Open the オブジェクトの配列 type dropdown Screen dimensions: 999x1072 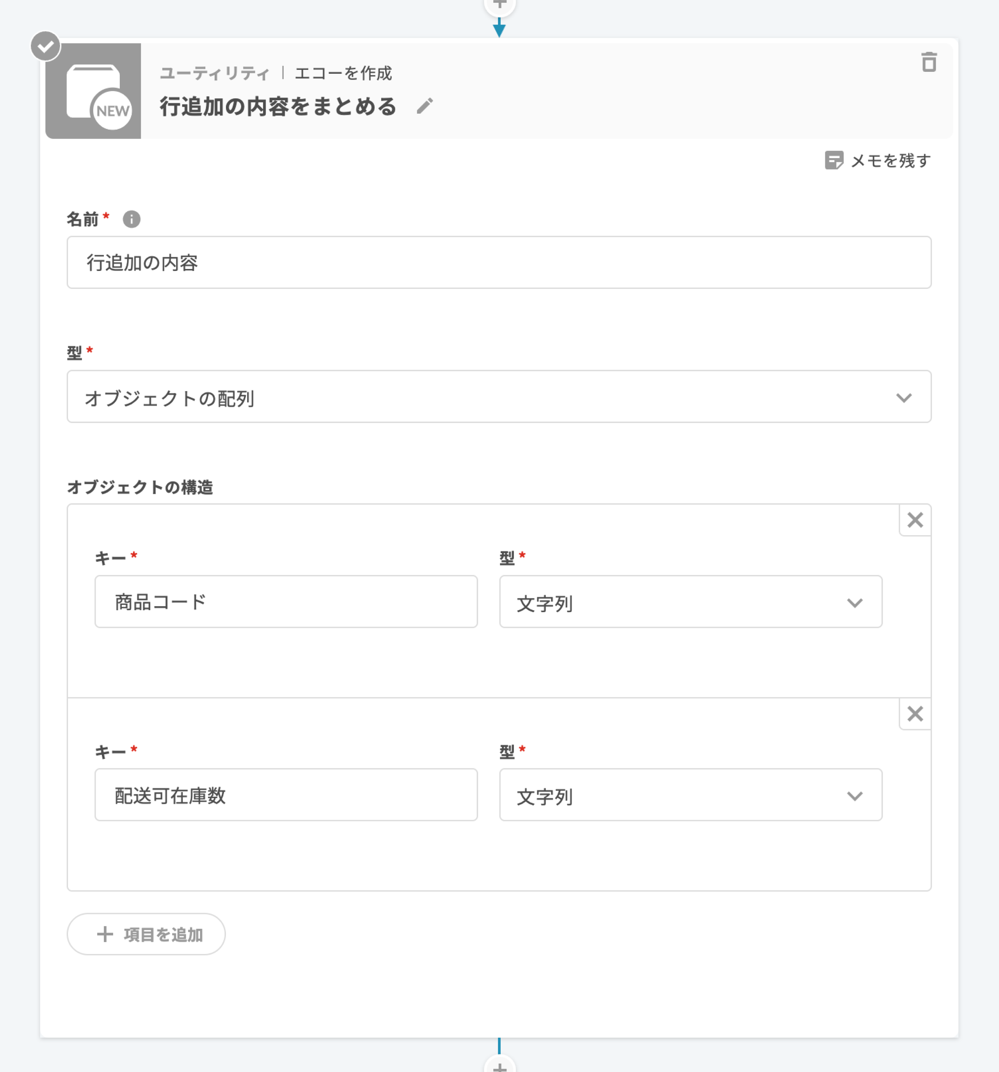(x=499, y=397)
